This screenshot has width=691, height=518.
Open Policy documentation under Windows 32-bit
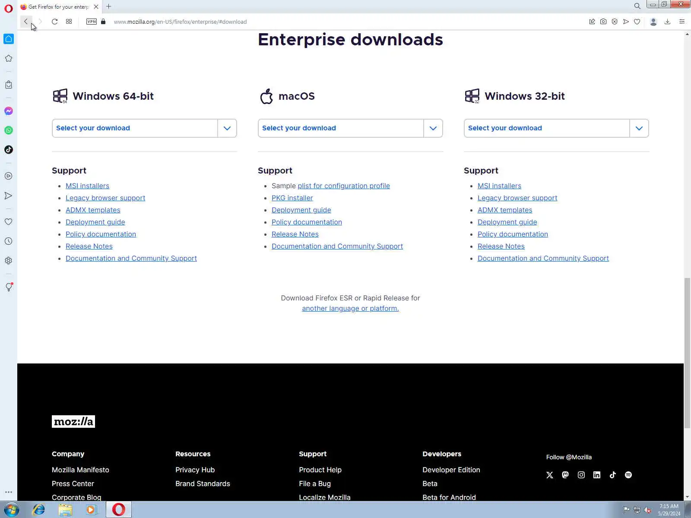(x=513, y=234)
